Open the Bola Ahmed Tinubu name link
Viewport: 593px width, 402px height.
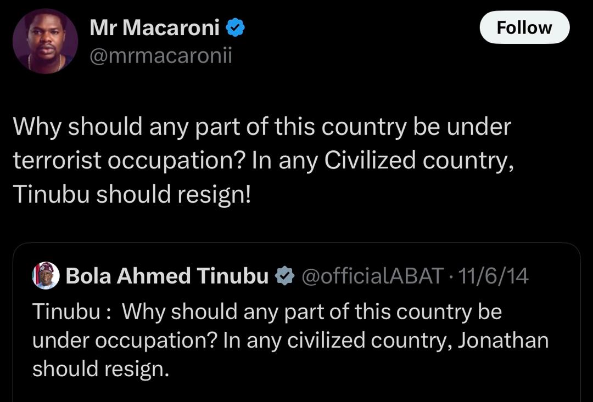point(167,276)
